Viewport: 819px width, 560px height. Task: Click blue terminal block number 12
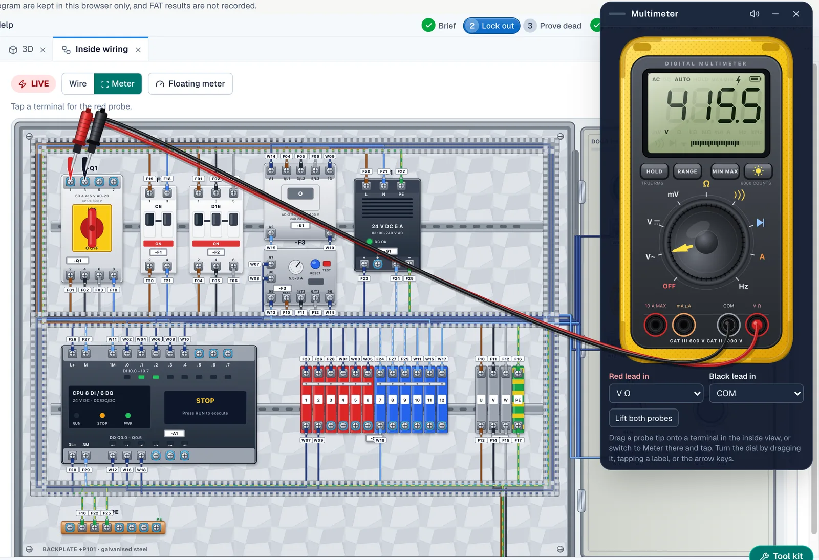click(x=442, y=400)
